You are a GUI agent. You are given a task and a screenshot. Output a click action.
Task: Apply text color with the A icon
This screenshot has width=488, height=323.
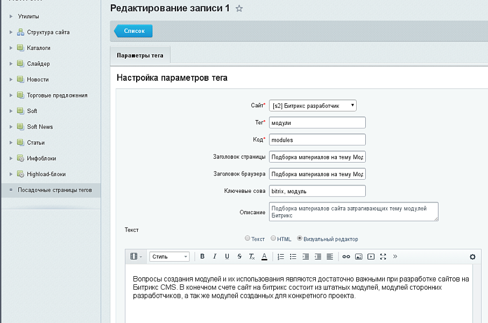click(x=264, y=257)
